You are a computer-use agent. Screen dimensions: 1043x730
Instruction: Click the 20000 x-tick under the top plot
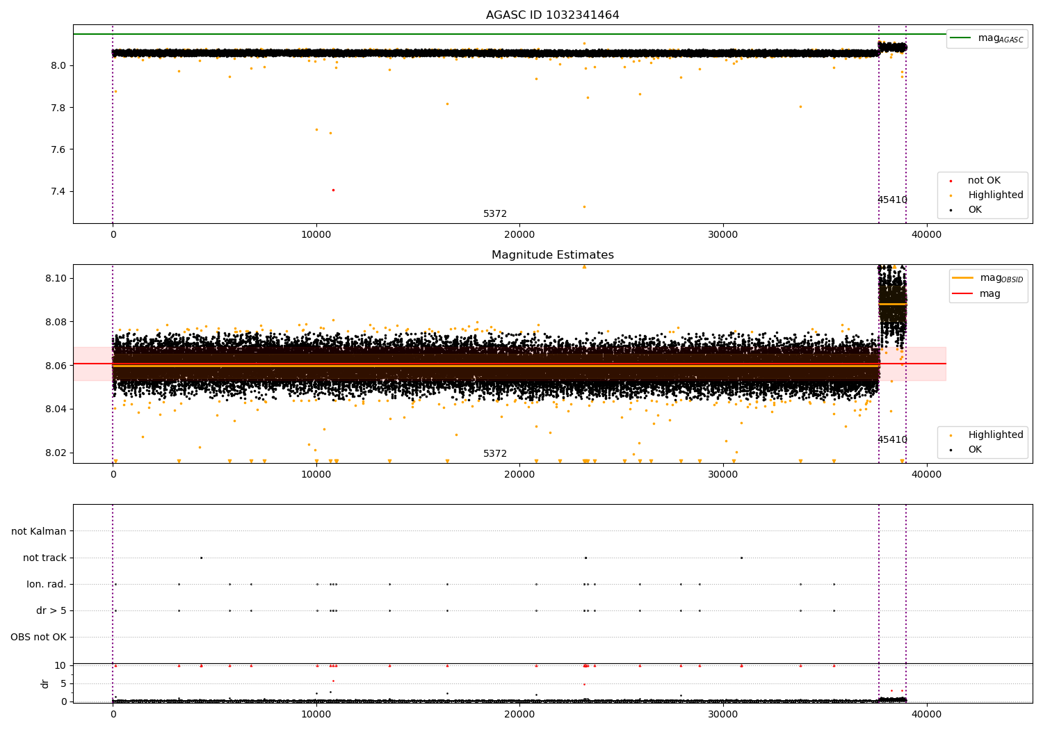[519, 235]
